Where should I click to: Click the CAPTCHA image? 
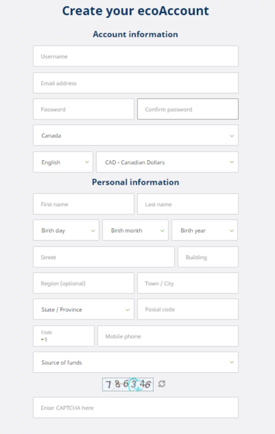pyautogui.click(x=128, y=384)
